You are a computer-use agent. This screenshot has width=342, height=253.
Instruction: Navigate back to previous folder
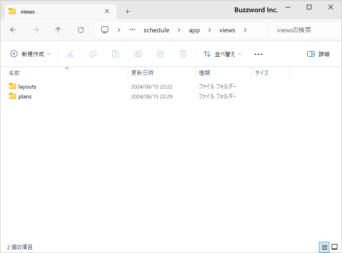13,30
